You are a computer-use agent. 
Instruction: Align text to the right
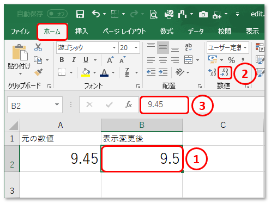[x=175, y=60]
